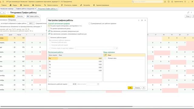Open favorites star in the title bar
The width and height of the screenshot is (194, 109).
click(172, 2)
